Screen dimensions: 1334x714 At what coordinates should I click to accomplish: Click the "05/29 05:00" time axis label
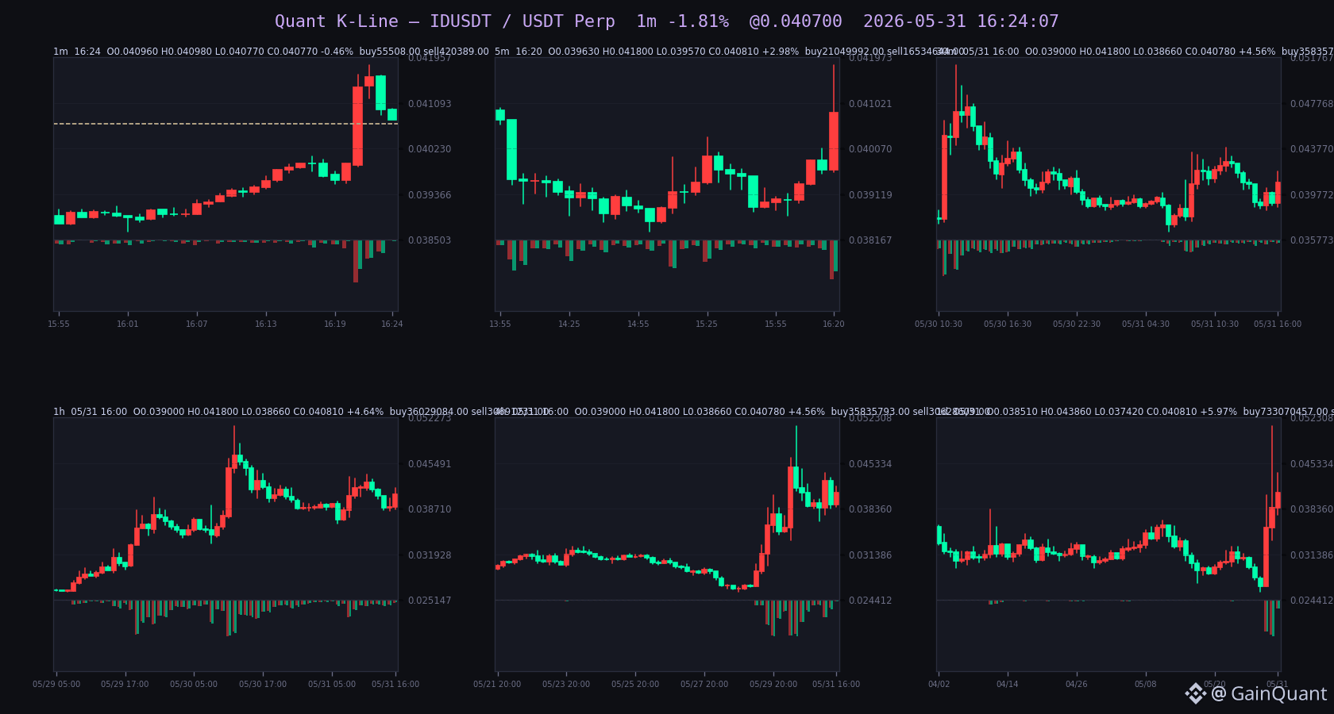pos(56,684)
